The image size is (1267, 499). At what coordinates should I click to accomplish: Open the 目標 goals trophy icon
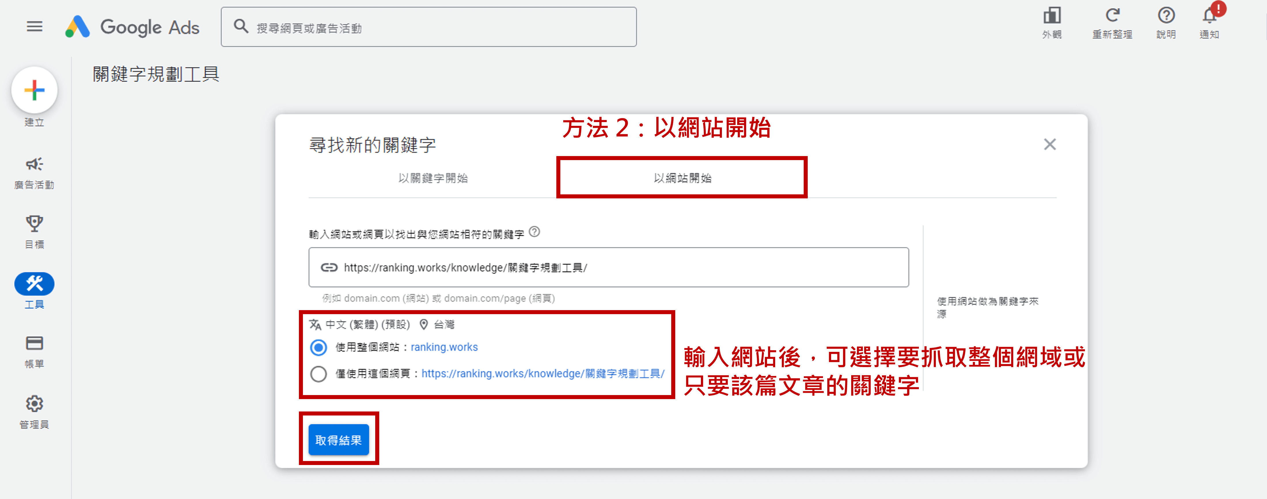click(x=35, y=224)
